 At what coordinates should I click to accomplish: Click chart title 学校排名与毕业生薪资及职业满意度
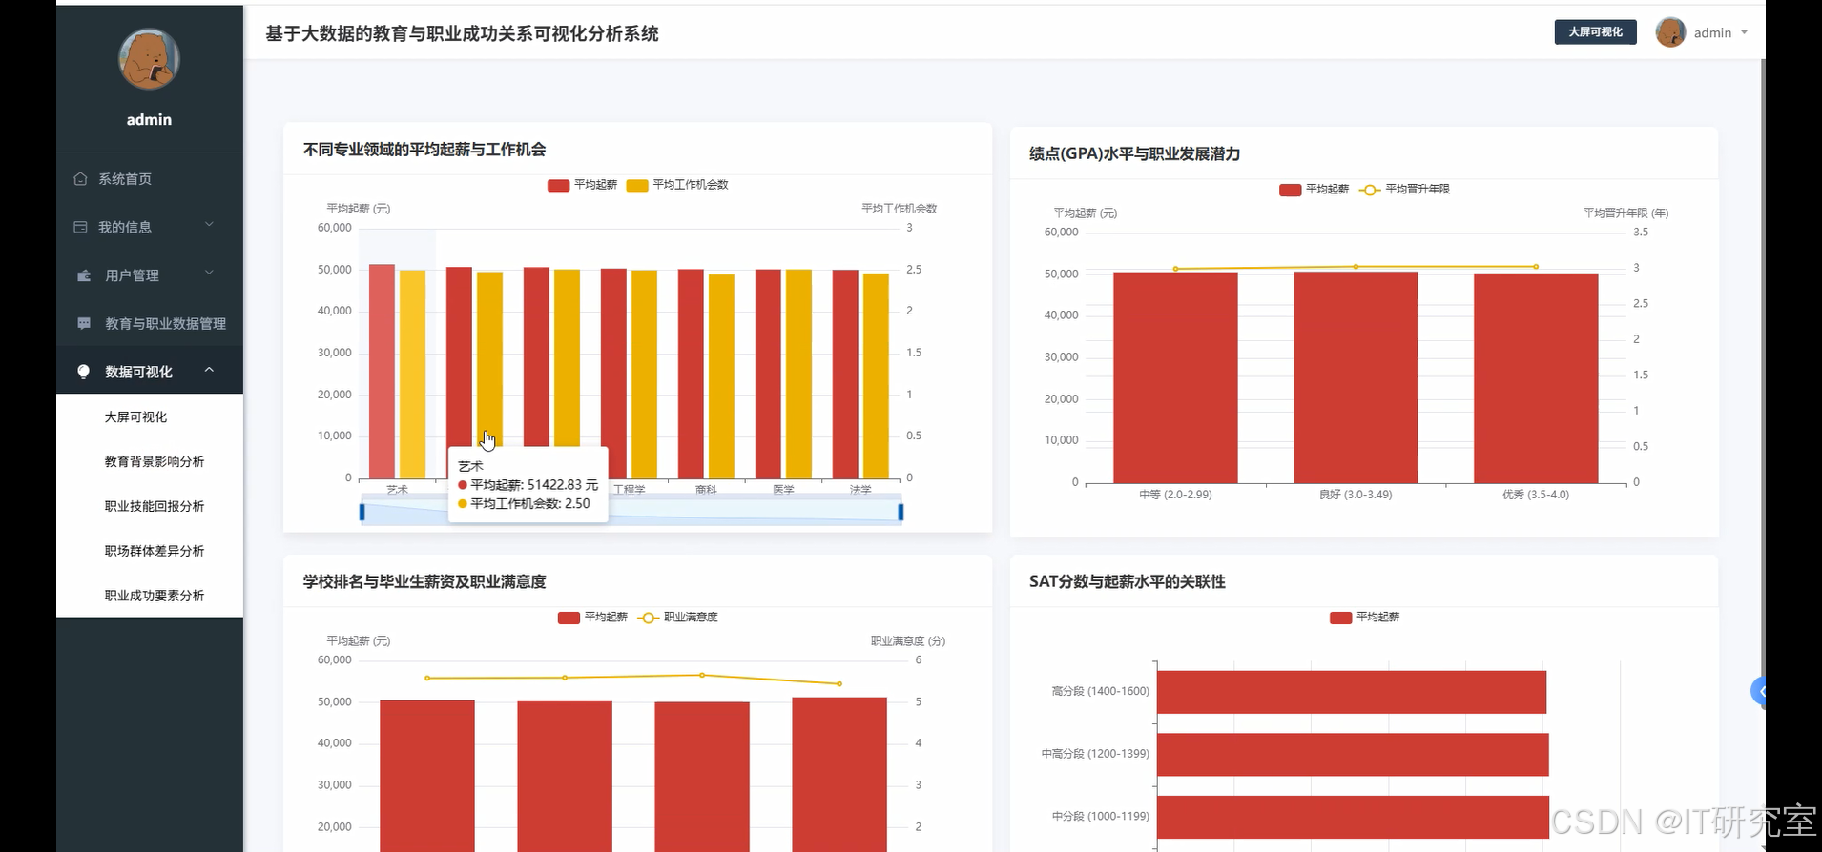(x=424, y=581)
